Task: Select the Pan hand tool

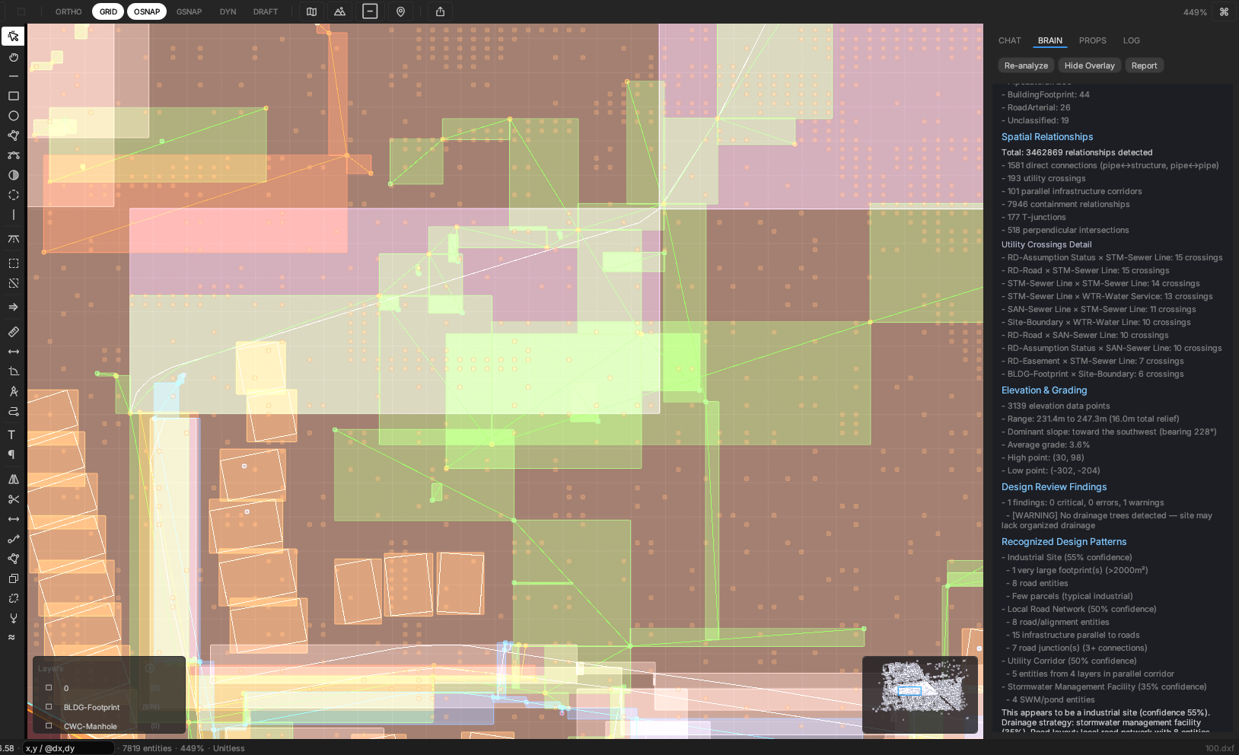Action: tap(13, 57)
